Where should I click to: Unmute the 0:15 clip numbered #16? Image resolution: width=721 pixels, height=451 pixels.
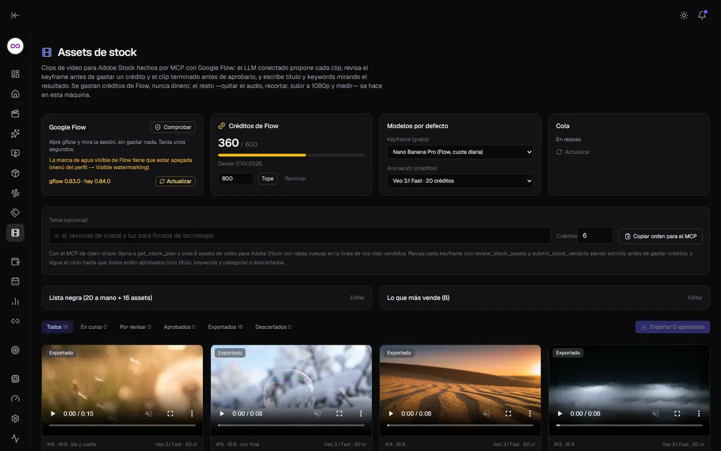tap(149, 413)
